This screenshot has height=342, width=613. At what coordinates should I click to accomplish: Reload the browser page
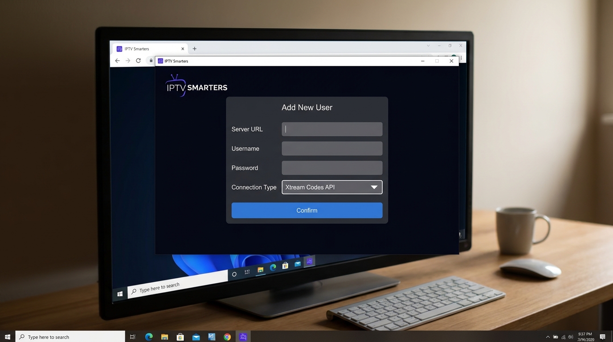(x=139, y=61)
